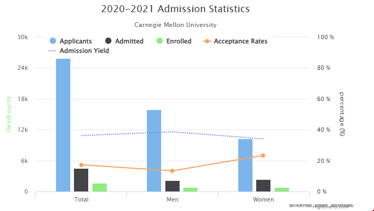Select the Women admitted dark bar

[263, 186]
